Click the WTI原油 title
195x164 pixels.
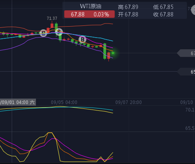tap(91, 6)
